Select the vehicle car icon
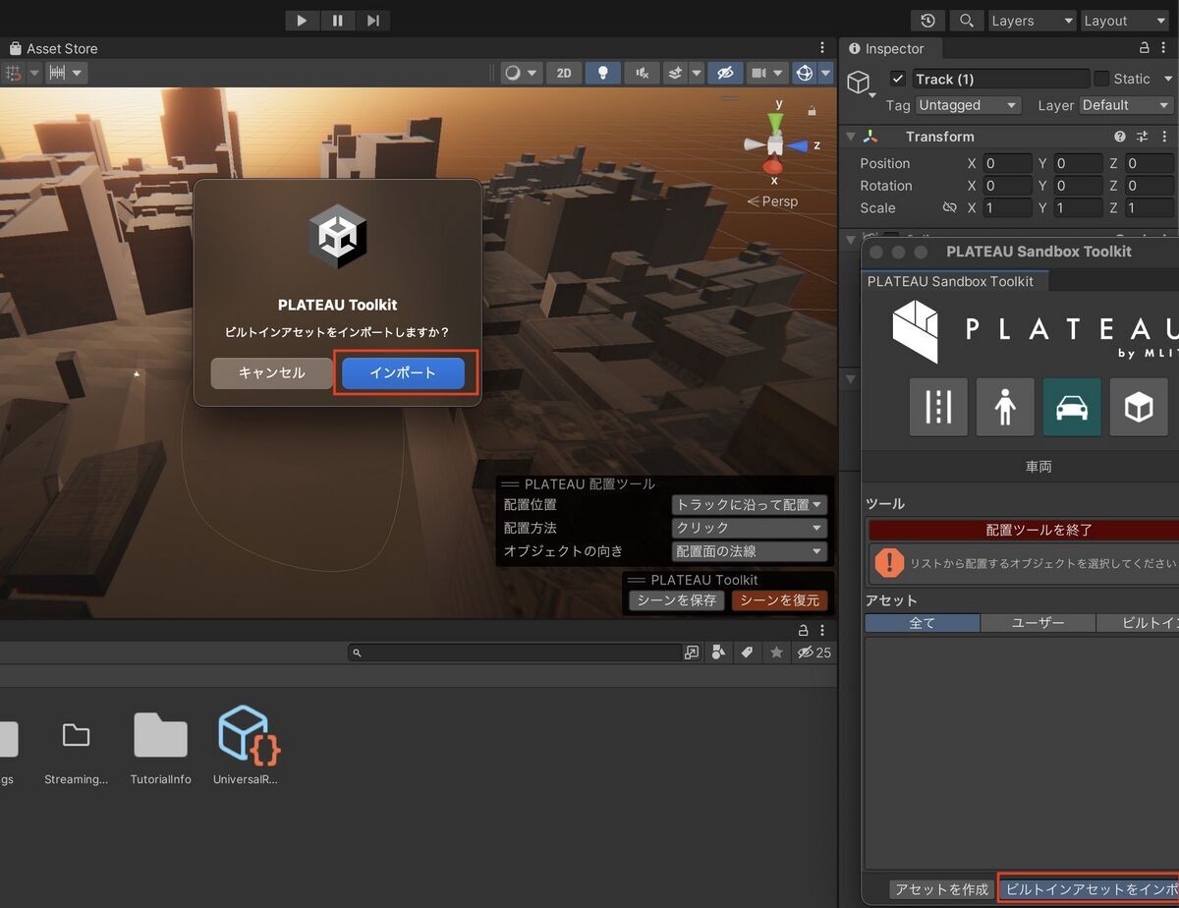 [1072, 407]
